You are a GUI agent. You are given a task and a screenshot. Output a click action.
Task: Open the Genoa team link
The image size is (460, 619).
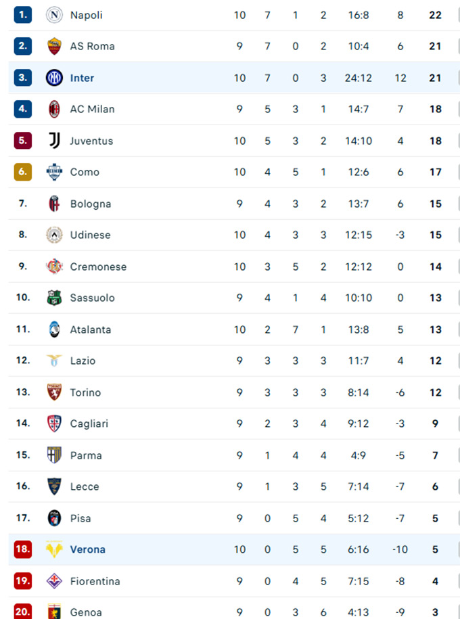86,612
